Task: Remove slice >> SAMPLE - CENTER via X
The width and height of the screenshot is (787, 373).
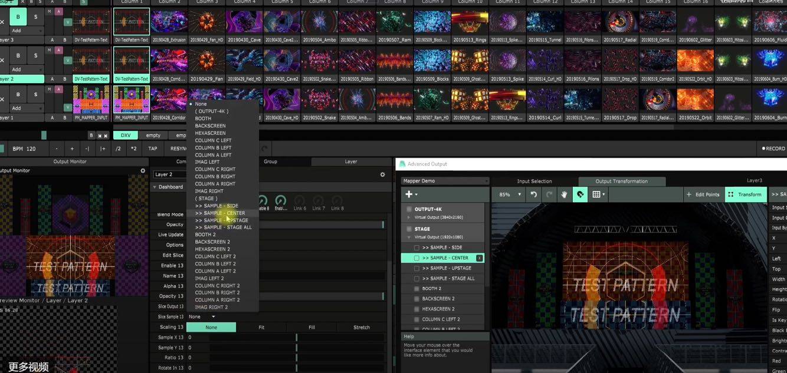Action: click(x=480, y=258)
